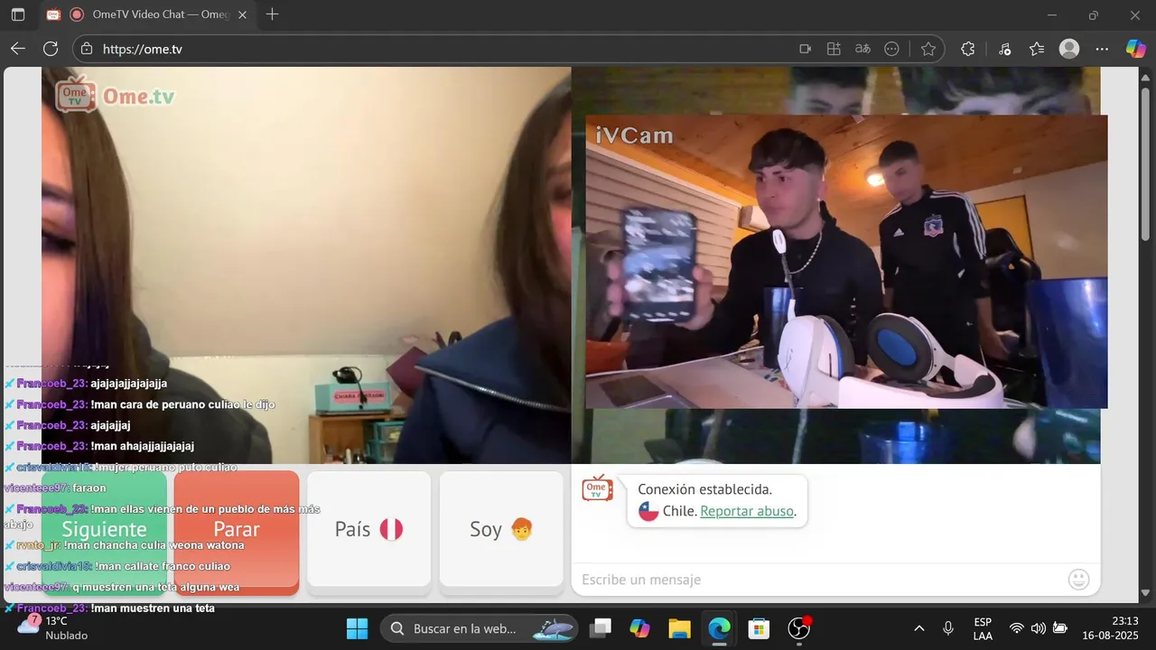The height and width of the screenshot is (650, 1156).
Task: Click the taskbar search box
Action: [x=479, y=628]
